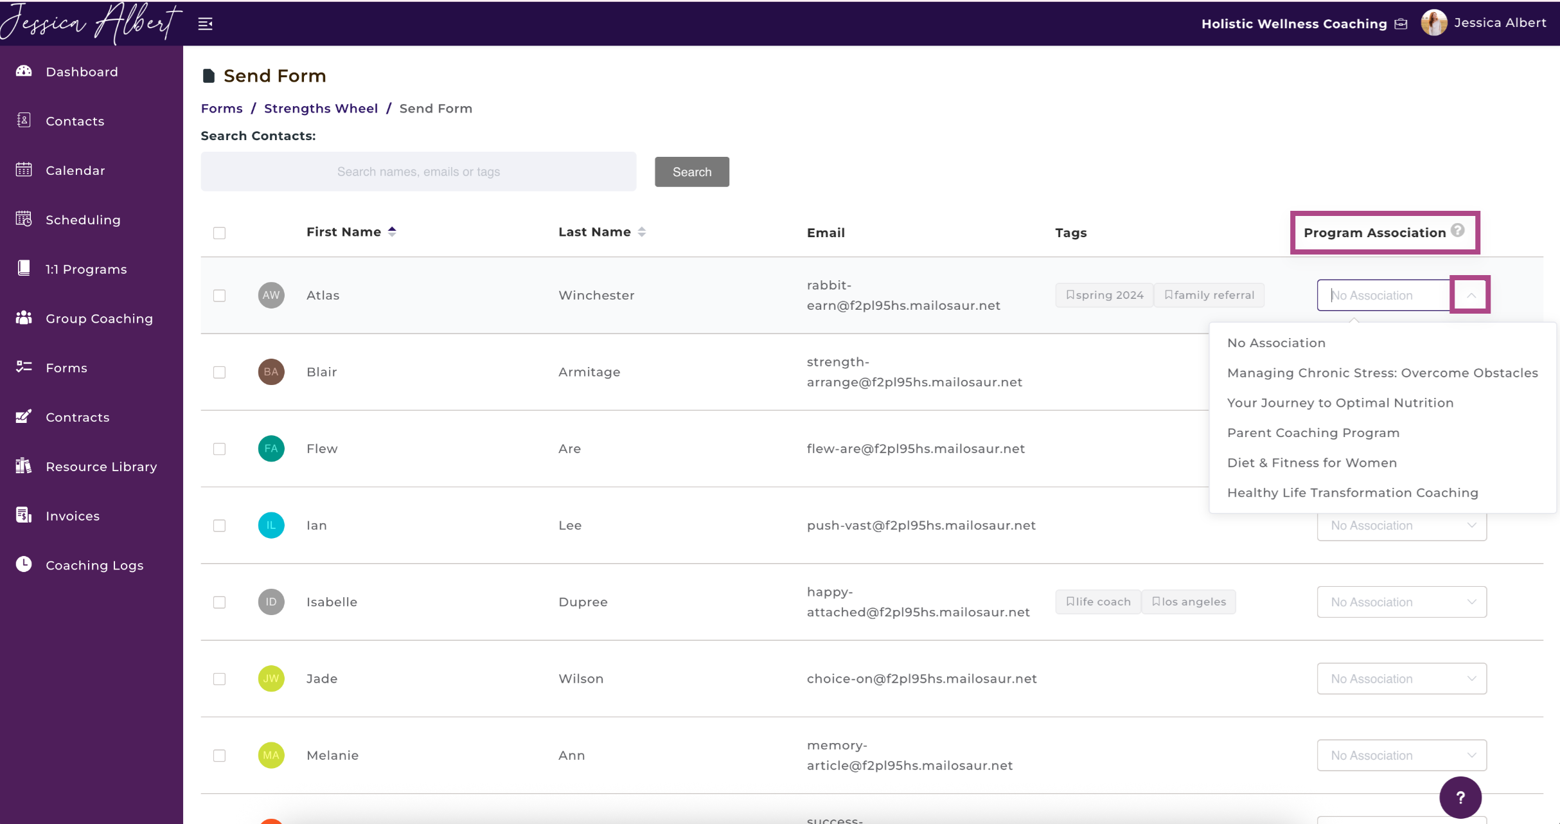The height and width of the screenshot is (824, 1560).
Task: Select Managing Chronic Stress: Overcome Obstacles
Action: [x=1382, y=373]
